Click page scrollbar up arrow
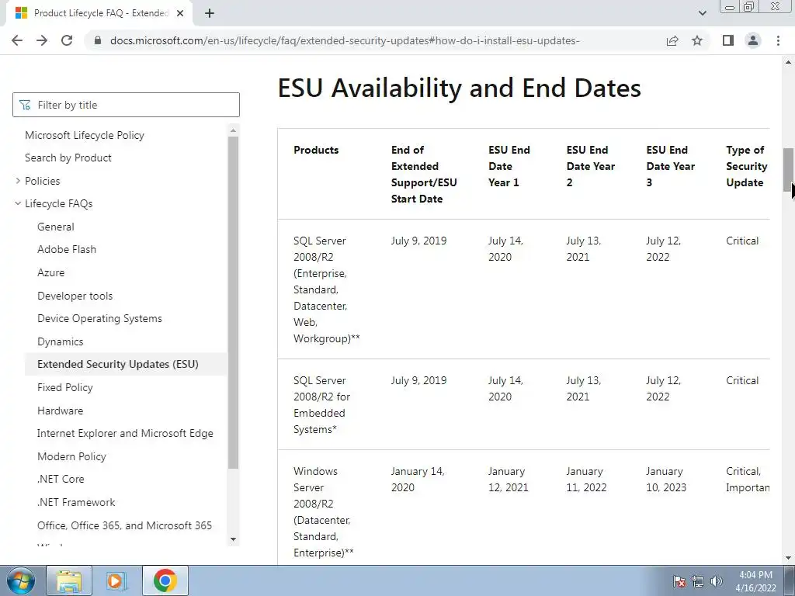The width and height of the screenshot is (795, 596). pyautogui.click(x=789, y=62)
